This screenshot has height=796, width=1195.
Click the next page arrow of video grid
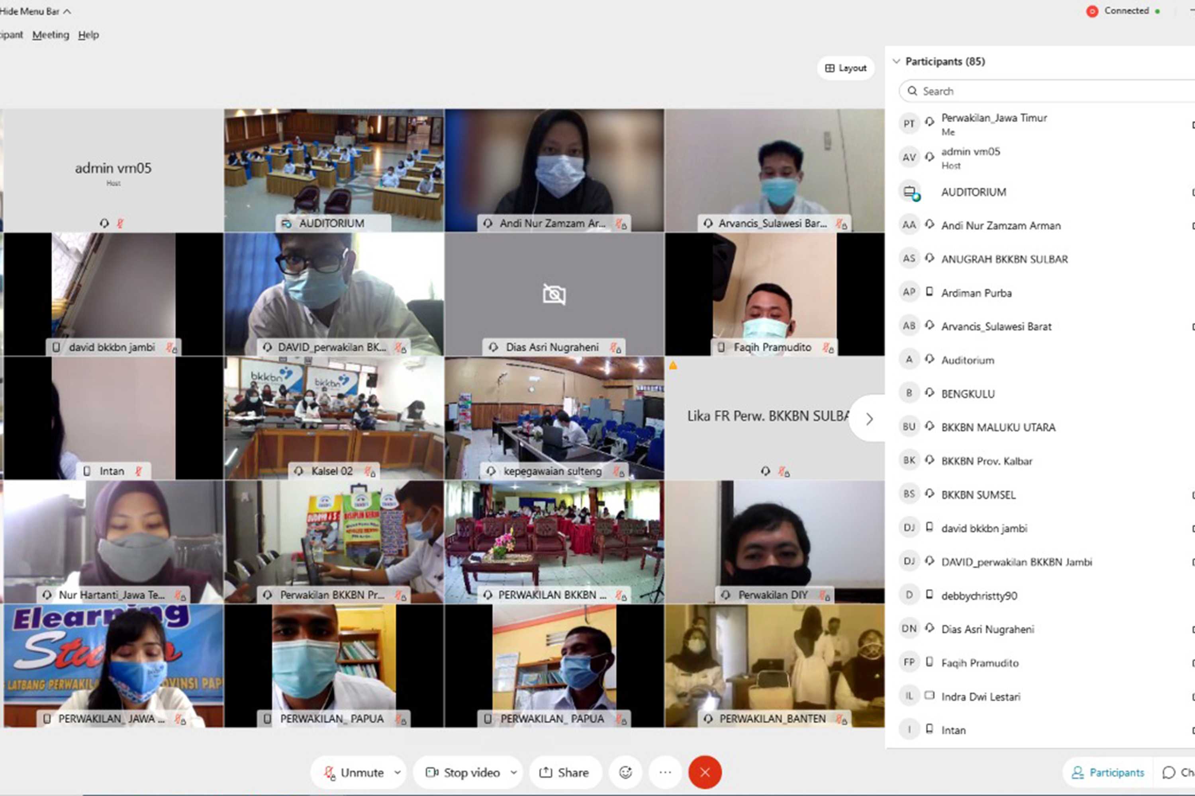coord(869,419)
